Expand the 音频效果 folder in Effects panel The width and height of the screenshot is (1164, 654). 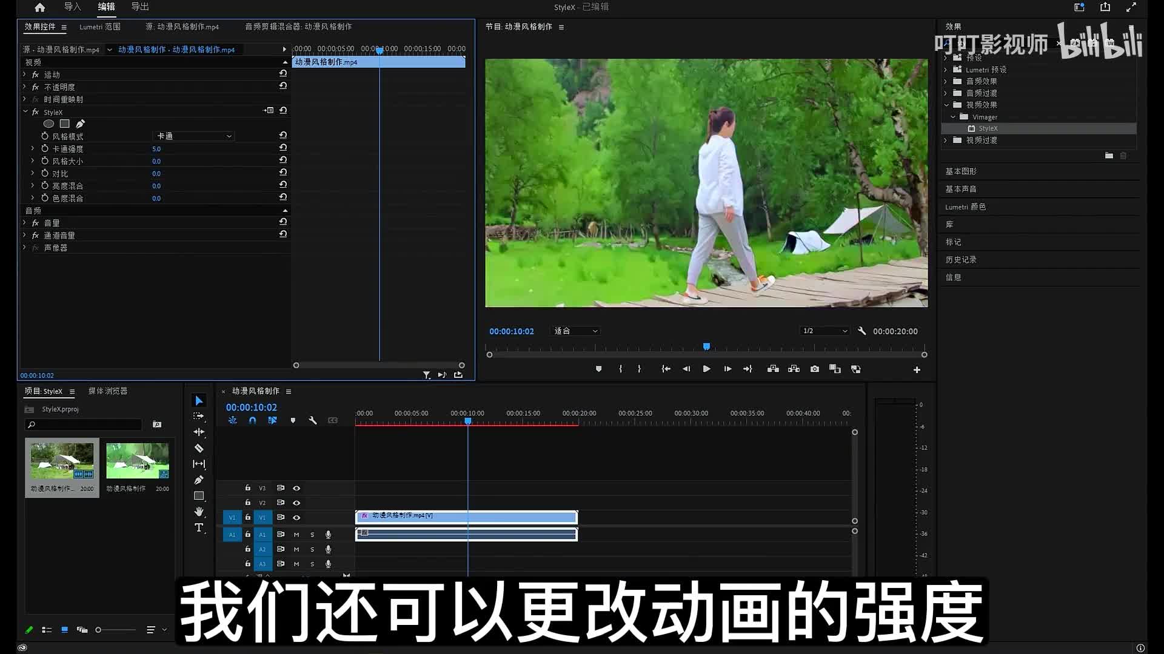(x=946, y=81)
